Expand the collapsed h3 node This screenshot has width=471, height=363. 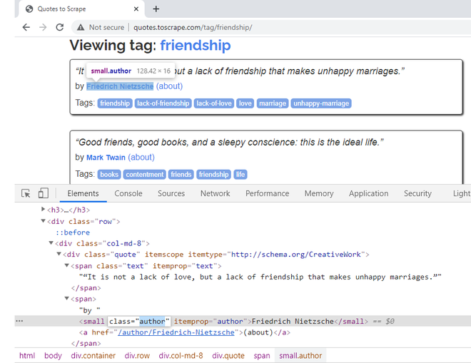[x=43, y=209]
